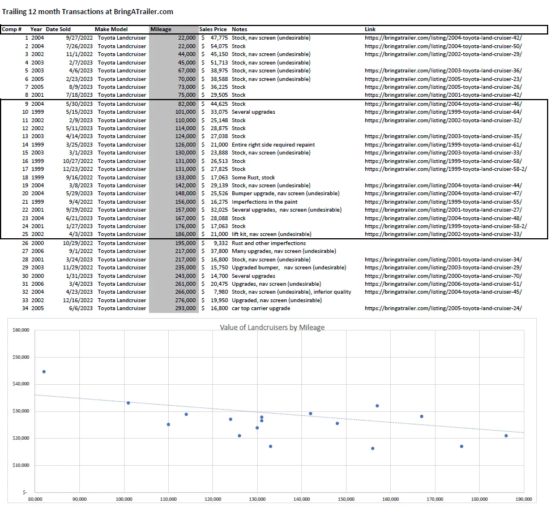Select the Mileage column header
This screenshot has width=555, height=511.
[161, 29]
